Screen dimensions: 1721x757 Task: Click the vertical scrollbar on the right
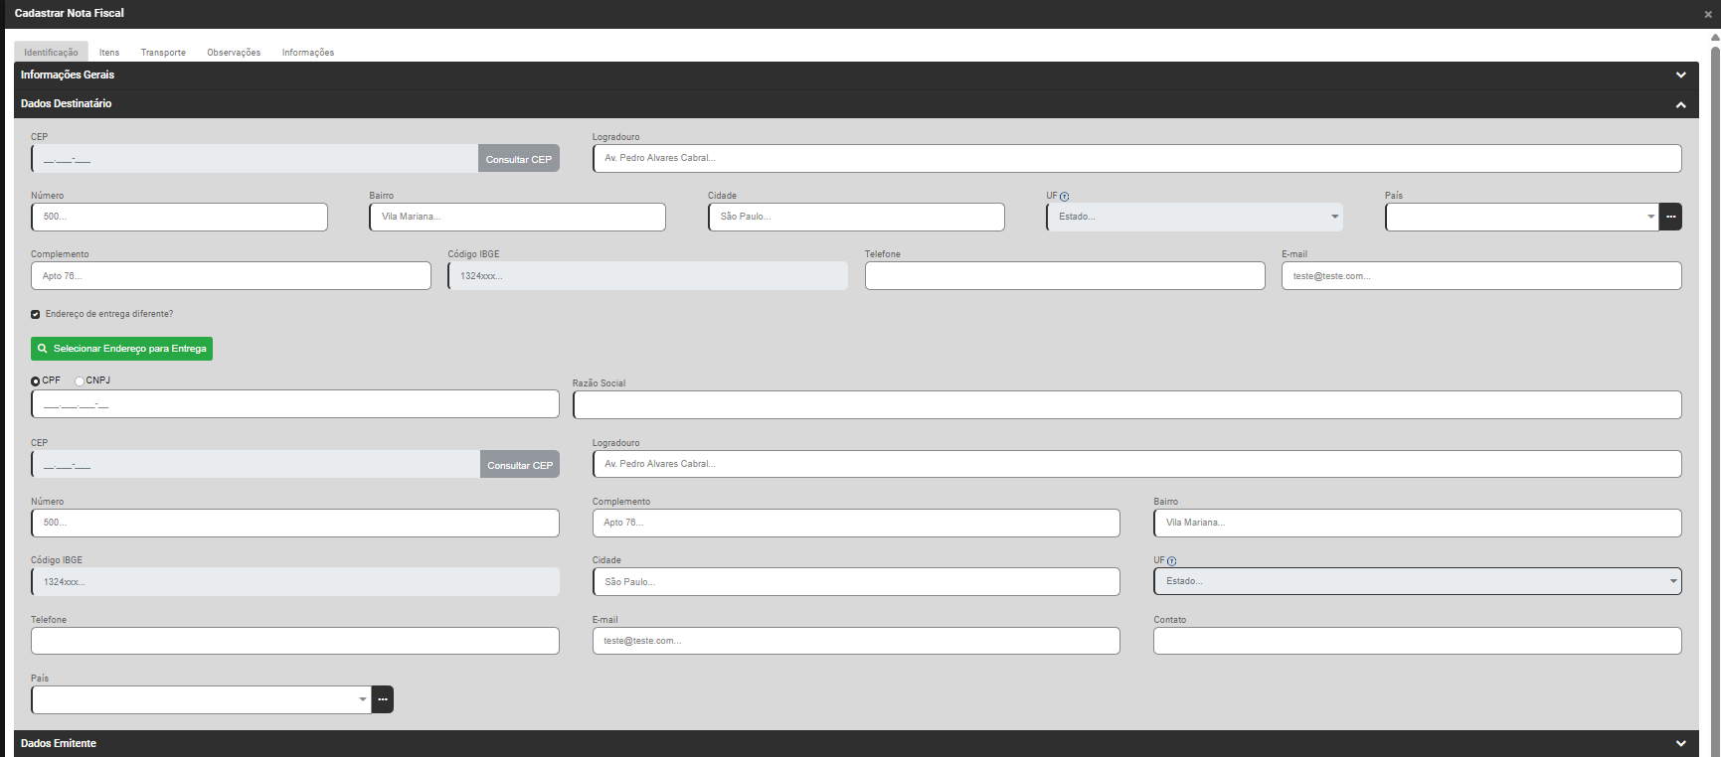point(1715,298)
